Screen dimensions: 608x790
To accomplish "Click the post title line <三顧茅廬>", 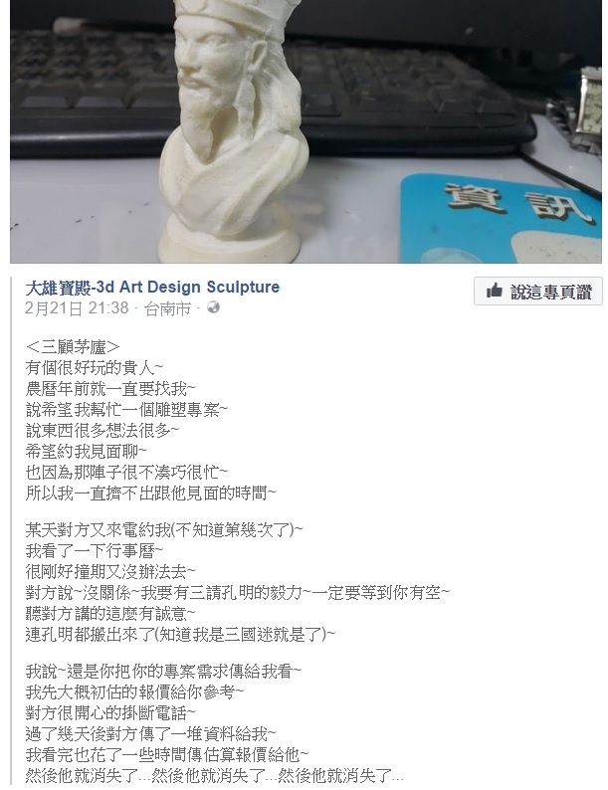I will point(73,347).
